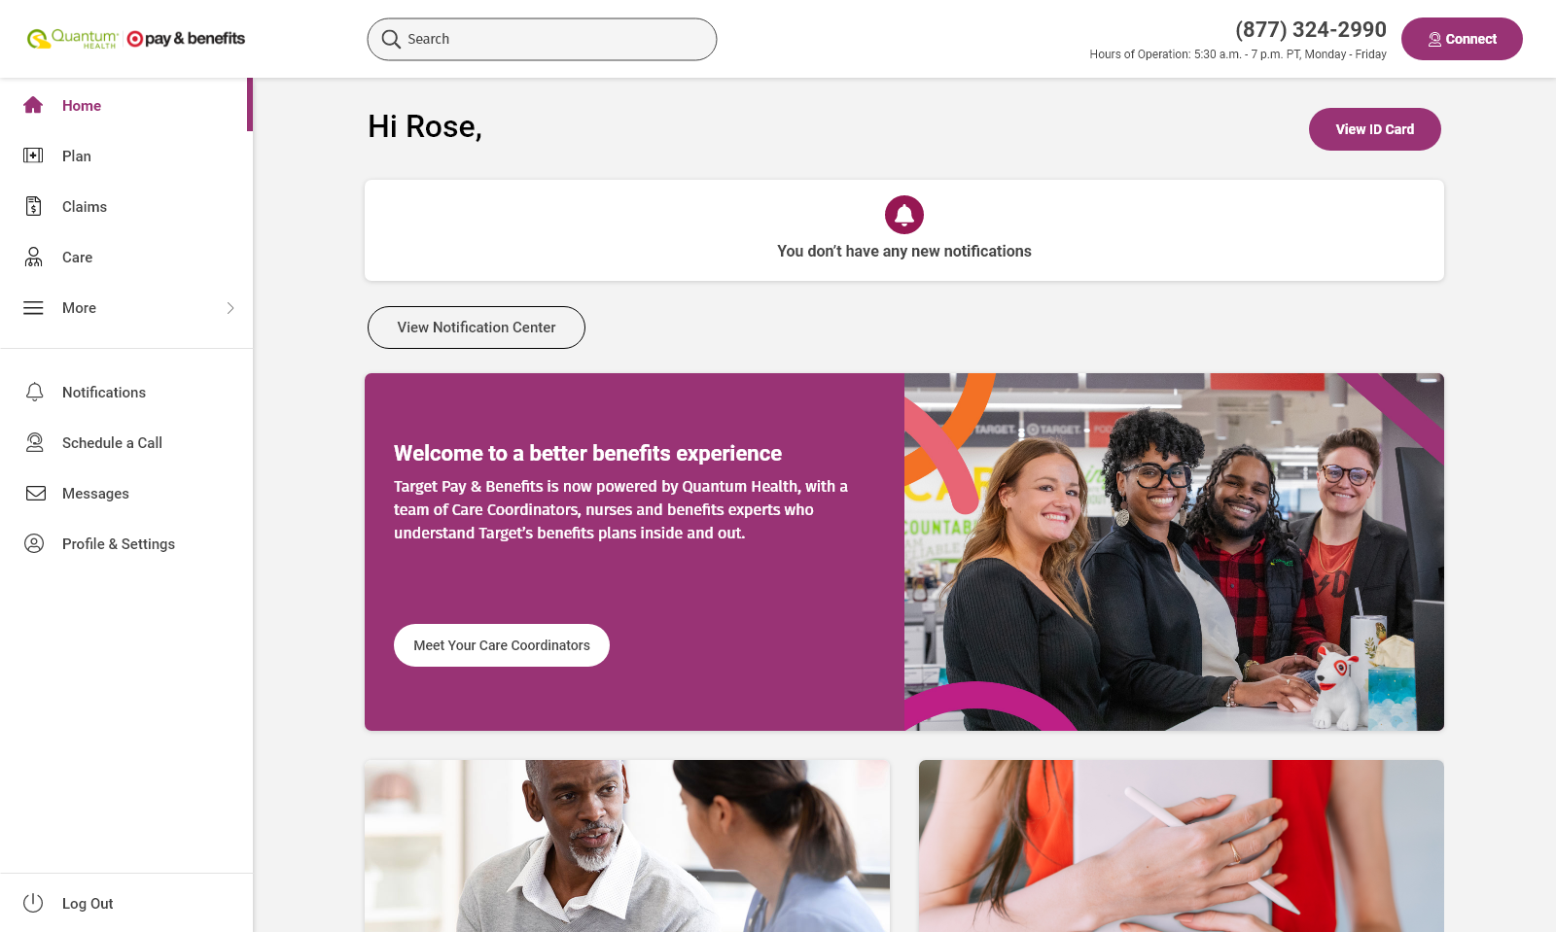Click the Quantum Health logo
This screenshot has width=1556, height=932.
click(x=73, y=39)
